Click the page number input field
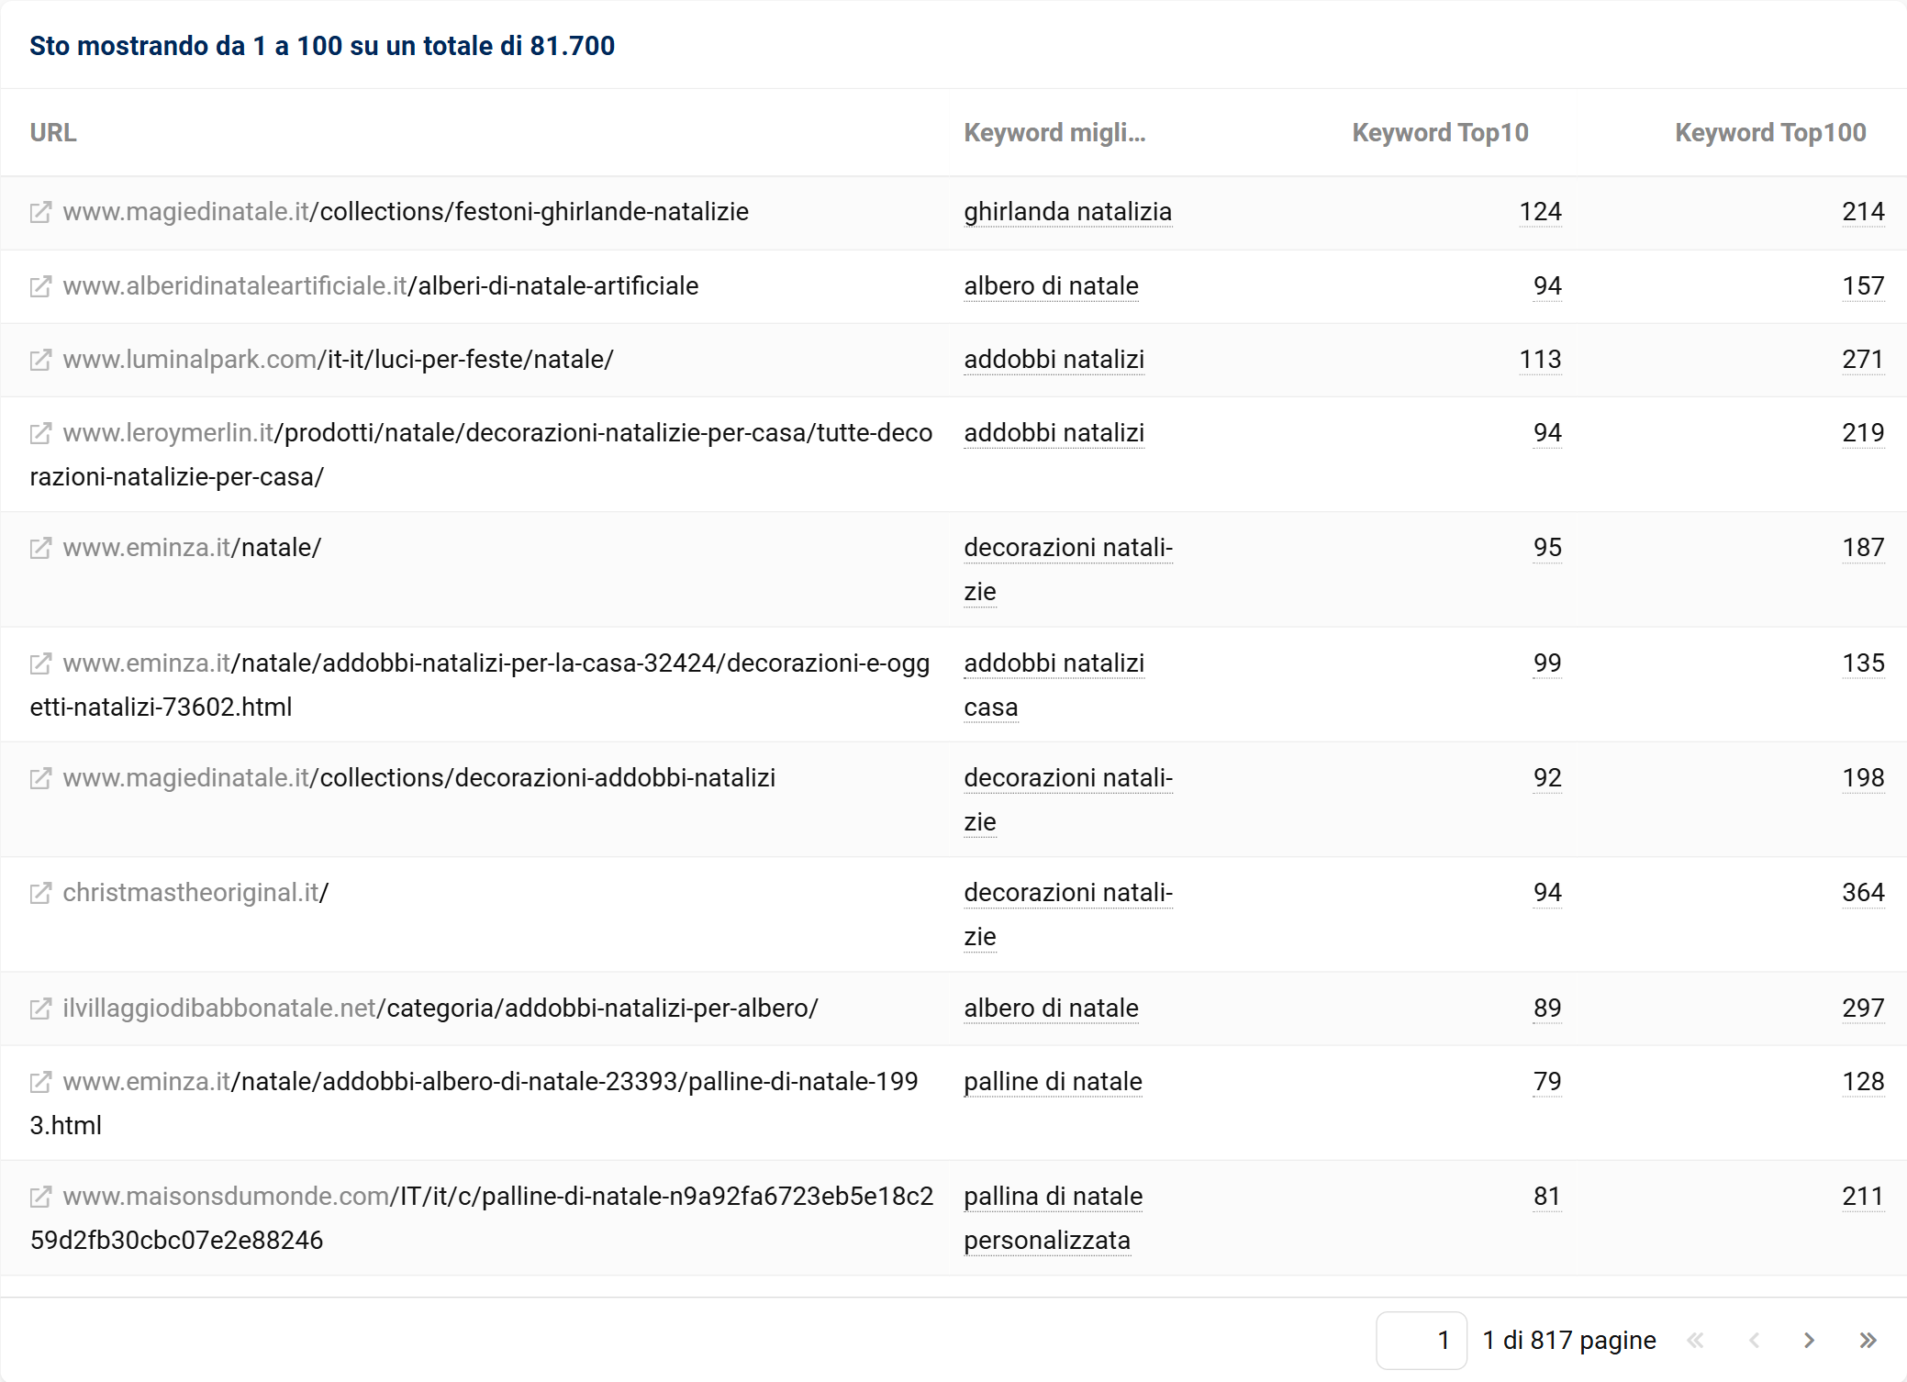Image resolution: width=1907 pixels, height=1382 pixels. tap(1422, 1341)
